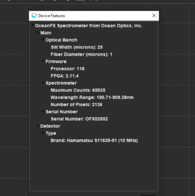Select the Firmware tree item
The image size is (195, 196).
click(x=56, y=61)
